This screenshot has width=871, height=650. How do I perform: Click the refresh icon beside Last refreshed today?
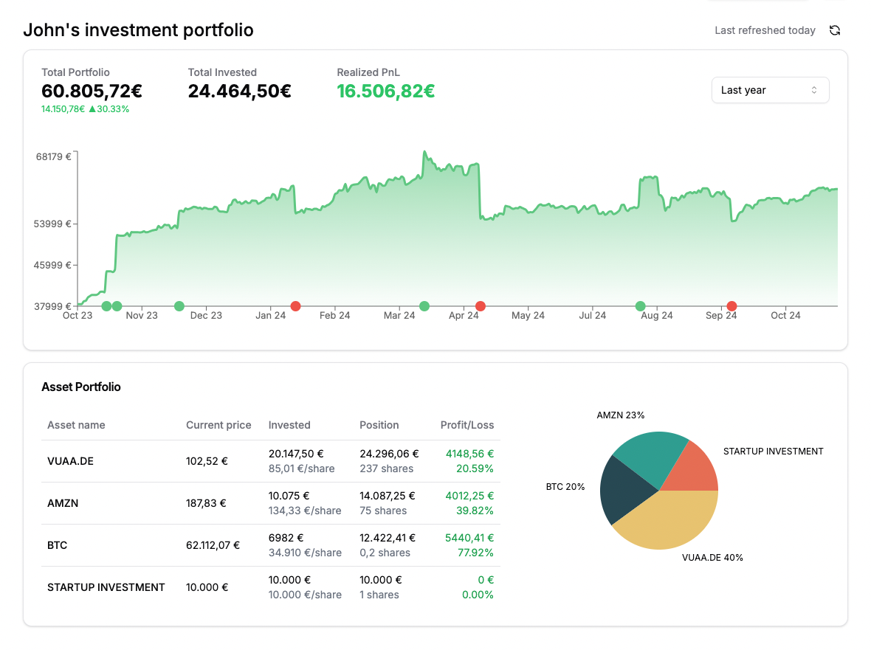tap(835, 30)
